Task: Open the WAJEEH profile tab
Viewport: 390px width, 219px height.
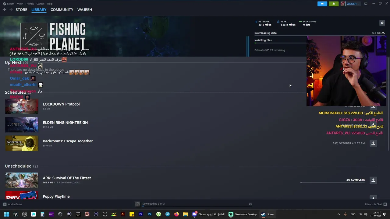Action: tap(85, 10)
